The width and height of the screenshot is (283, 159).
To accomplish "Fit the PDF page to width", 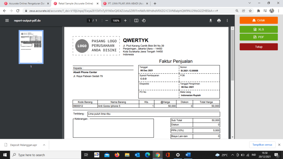I will click(x=136, y=20).
